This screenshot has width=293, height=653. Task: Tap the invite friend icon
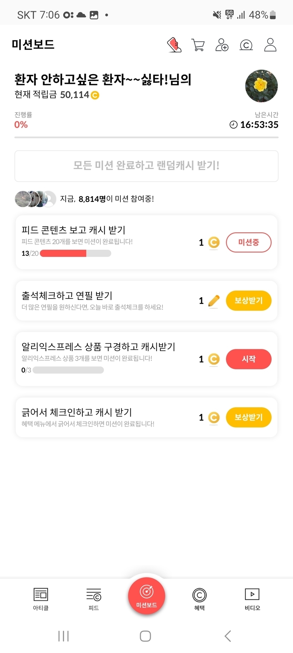pyautogui.click(x=222, y=45)
